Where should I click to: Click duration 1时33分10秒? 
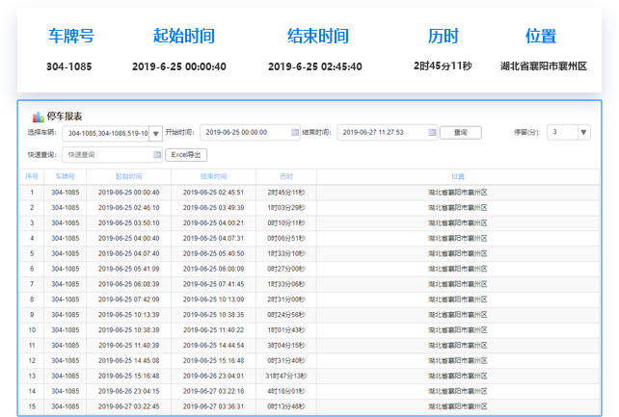[x=286, y=253]
